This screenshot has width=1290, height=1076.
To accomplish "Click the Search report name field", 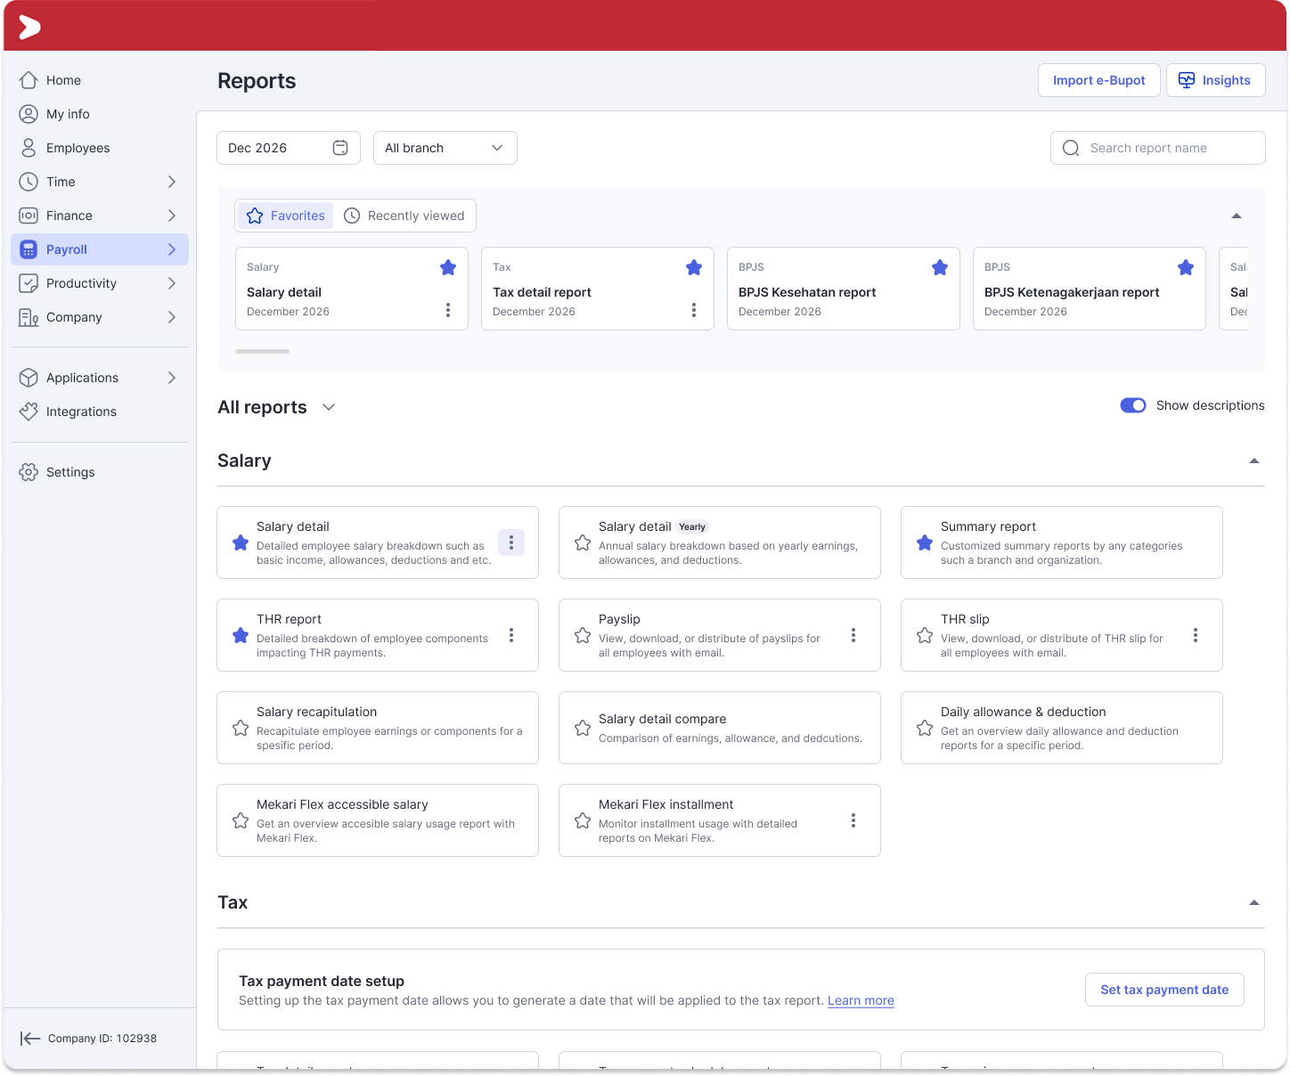I will pos(1158,148).
